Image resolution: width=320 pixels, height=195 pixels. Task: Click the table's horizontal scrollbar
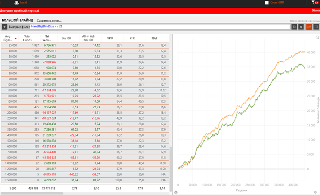pos(32,193)
